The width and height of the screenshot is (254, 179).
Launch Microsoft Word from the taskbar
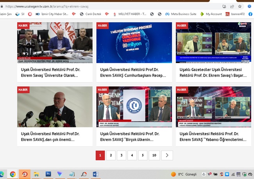point(96,174)
